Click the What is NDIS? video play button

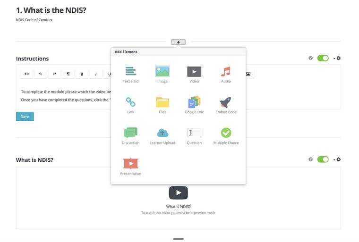[x=179, y=193]
